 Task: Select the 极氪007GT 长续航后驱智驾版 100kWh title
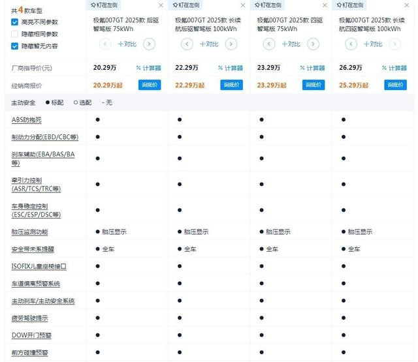(208, 25)
